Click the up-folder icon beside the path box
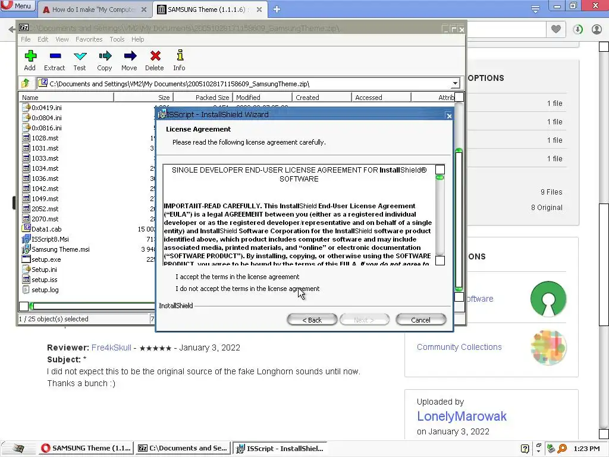 [x=26, y=83]
